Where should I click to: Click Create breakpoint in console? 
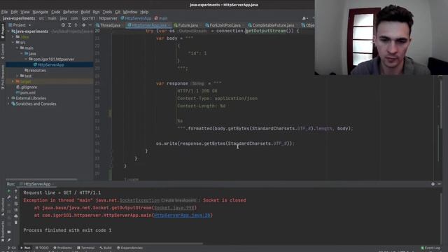coord(178,200)
